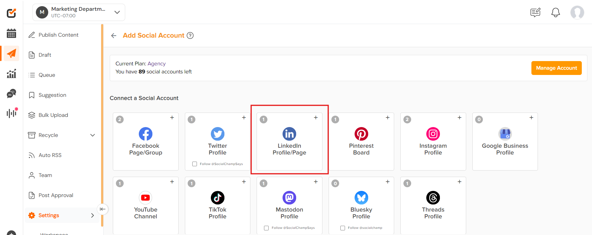
Task: Go back using the left arrow
Action: pos(114,35)
